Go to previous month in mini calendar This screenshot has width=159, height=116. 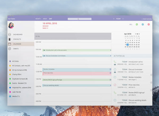tap(136, 34)
